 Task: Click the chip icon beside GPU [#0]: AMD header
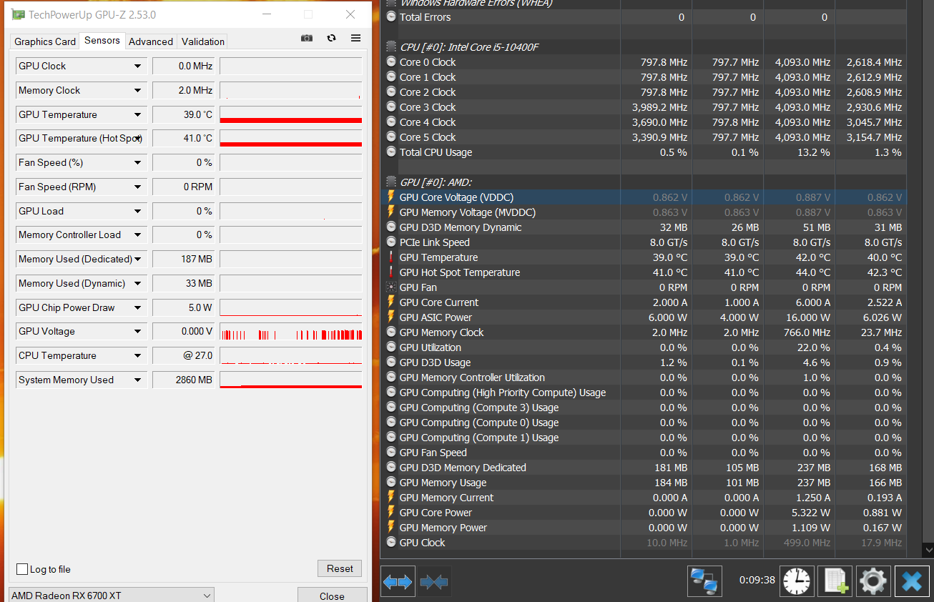point(391,182)
